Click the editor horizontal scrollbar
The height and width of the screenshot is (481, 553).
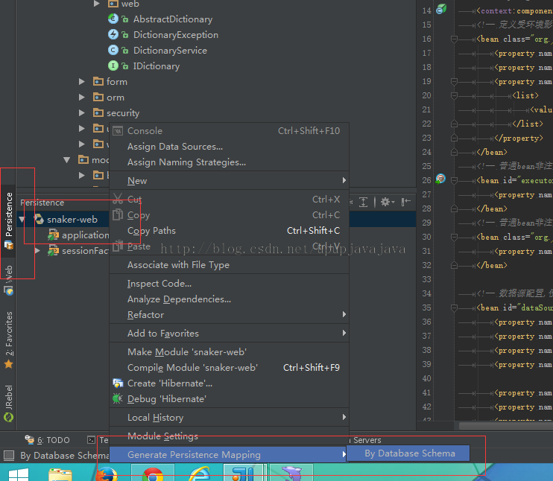click(x=506, y=426)
